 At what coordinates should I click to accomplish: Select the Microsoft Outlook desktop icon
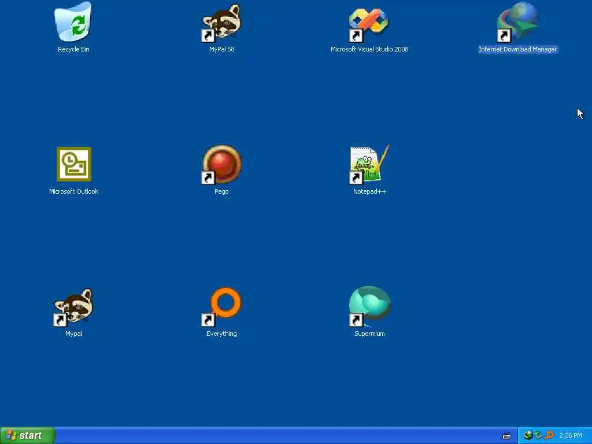pyautogui.click(x=74, y=165)
